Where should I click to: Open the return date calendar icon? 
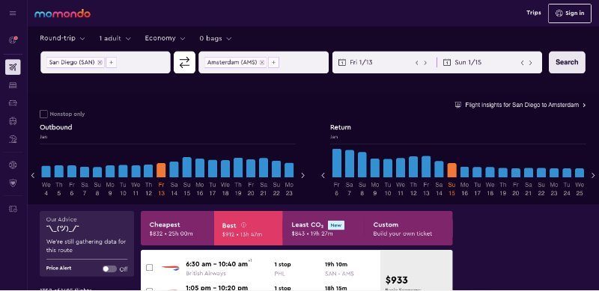tap(446, 62)
